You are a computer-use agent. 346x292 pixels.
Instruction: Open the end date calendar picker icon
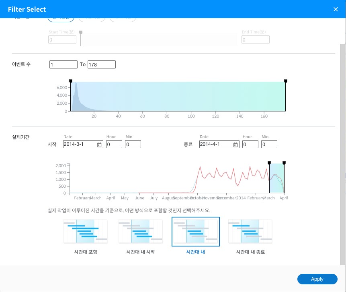pos(235,145)
